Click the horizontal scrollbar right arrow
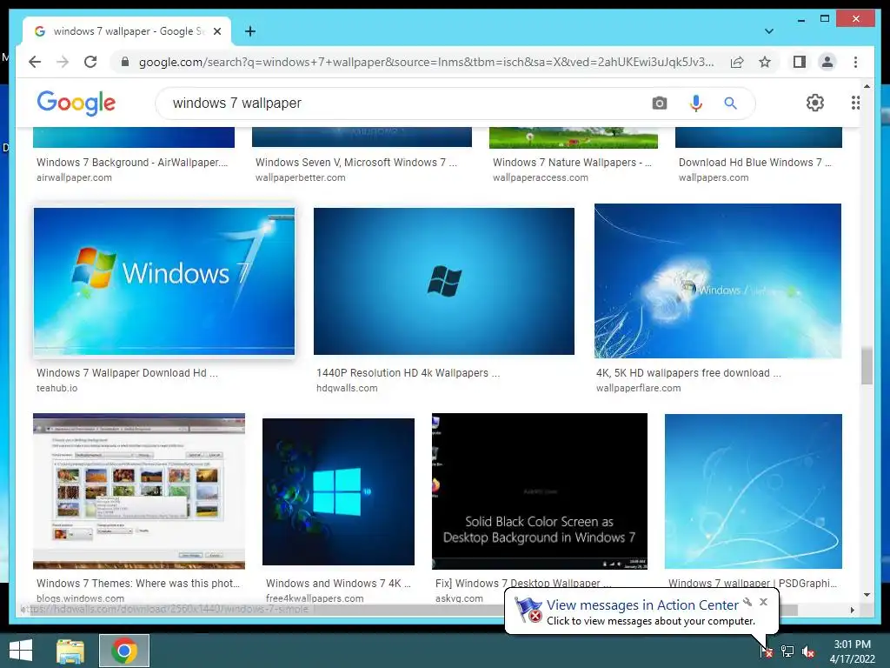Screen dimensions: 890x668 (852, 610)
